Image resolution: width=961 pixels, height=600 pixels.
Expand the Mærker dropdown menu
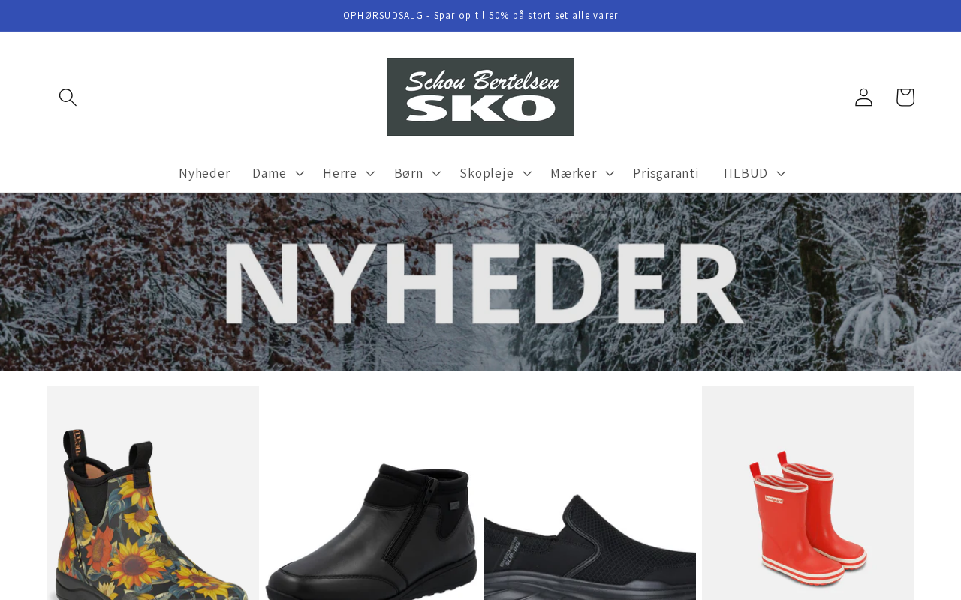click(582, 173)
